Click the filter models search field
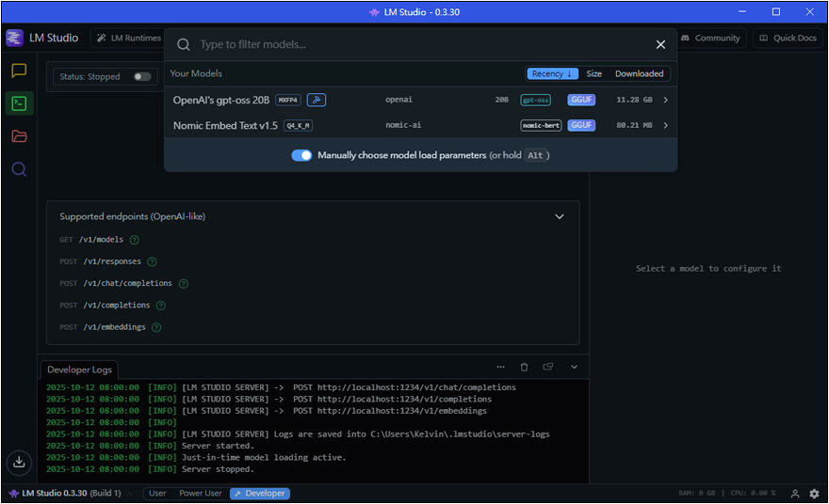Viewport: 829px width, 504px height. click(x=414, y=44)
